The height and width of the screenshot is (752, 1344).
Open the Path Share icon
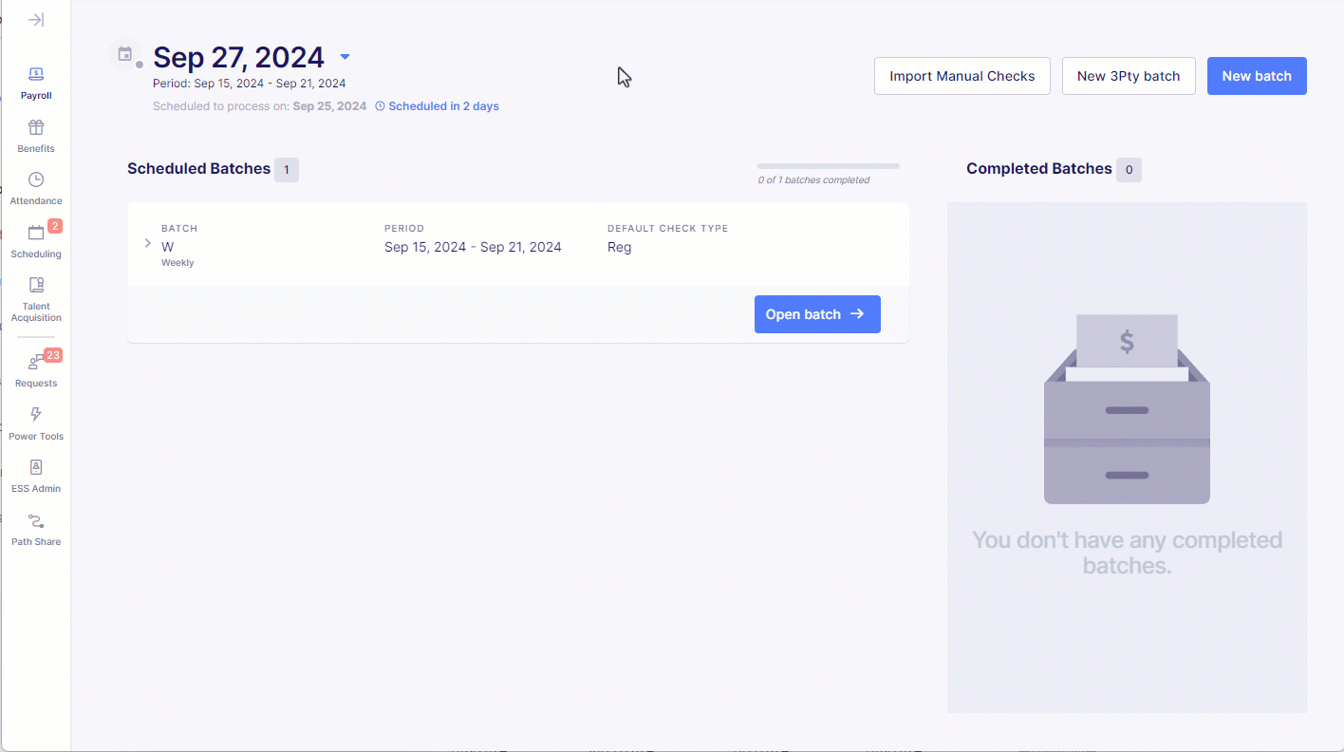(36, 521)
